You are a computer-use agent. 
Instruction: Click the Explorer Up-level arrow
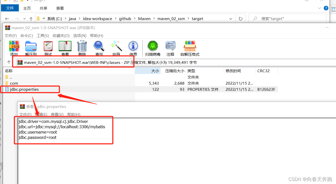31,19
